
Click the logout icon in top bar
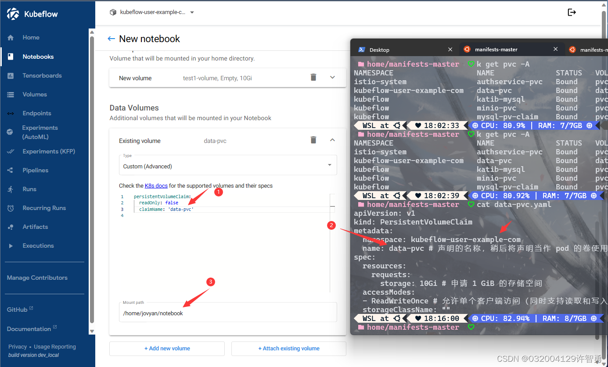572,12
